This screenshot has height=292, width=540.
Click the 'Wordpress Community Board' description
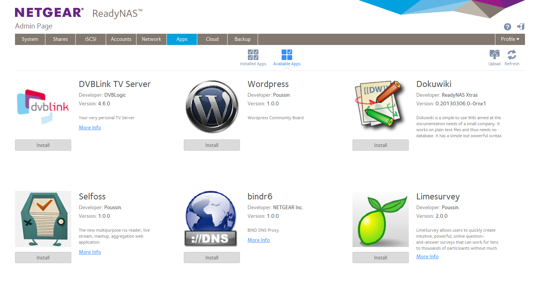pyautogui.click(x=276, y=118)
